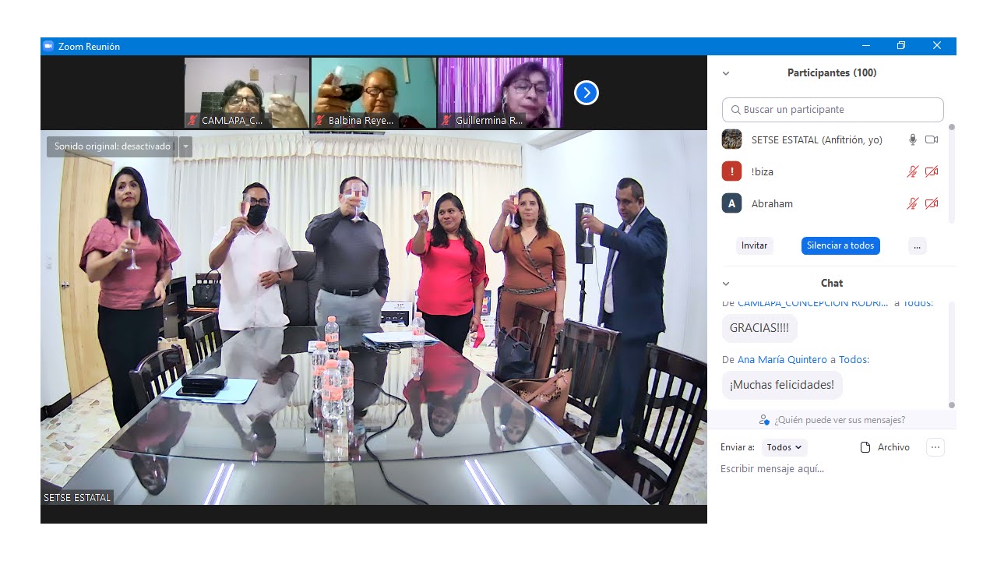
Task: Unmute Abraham's microphone
Action: 913,203
